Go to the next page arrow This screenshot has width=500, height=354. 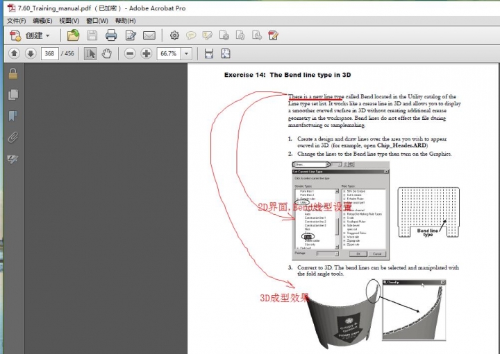pos(31,53)
